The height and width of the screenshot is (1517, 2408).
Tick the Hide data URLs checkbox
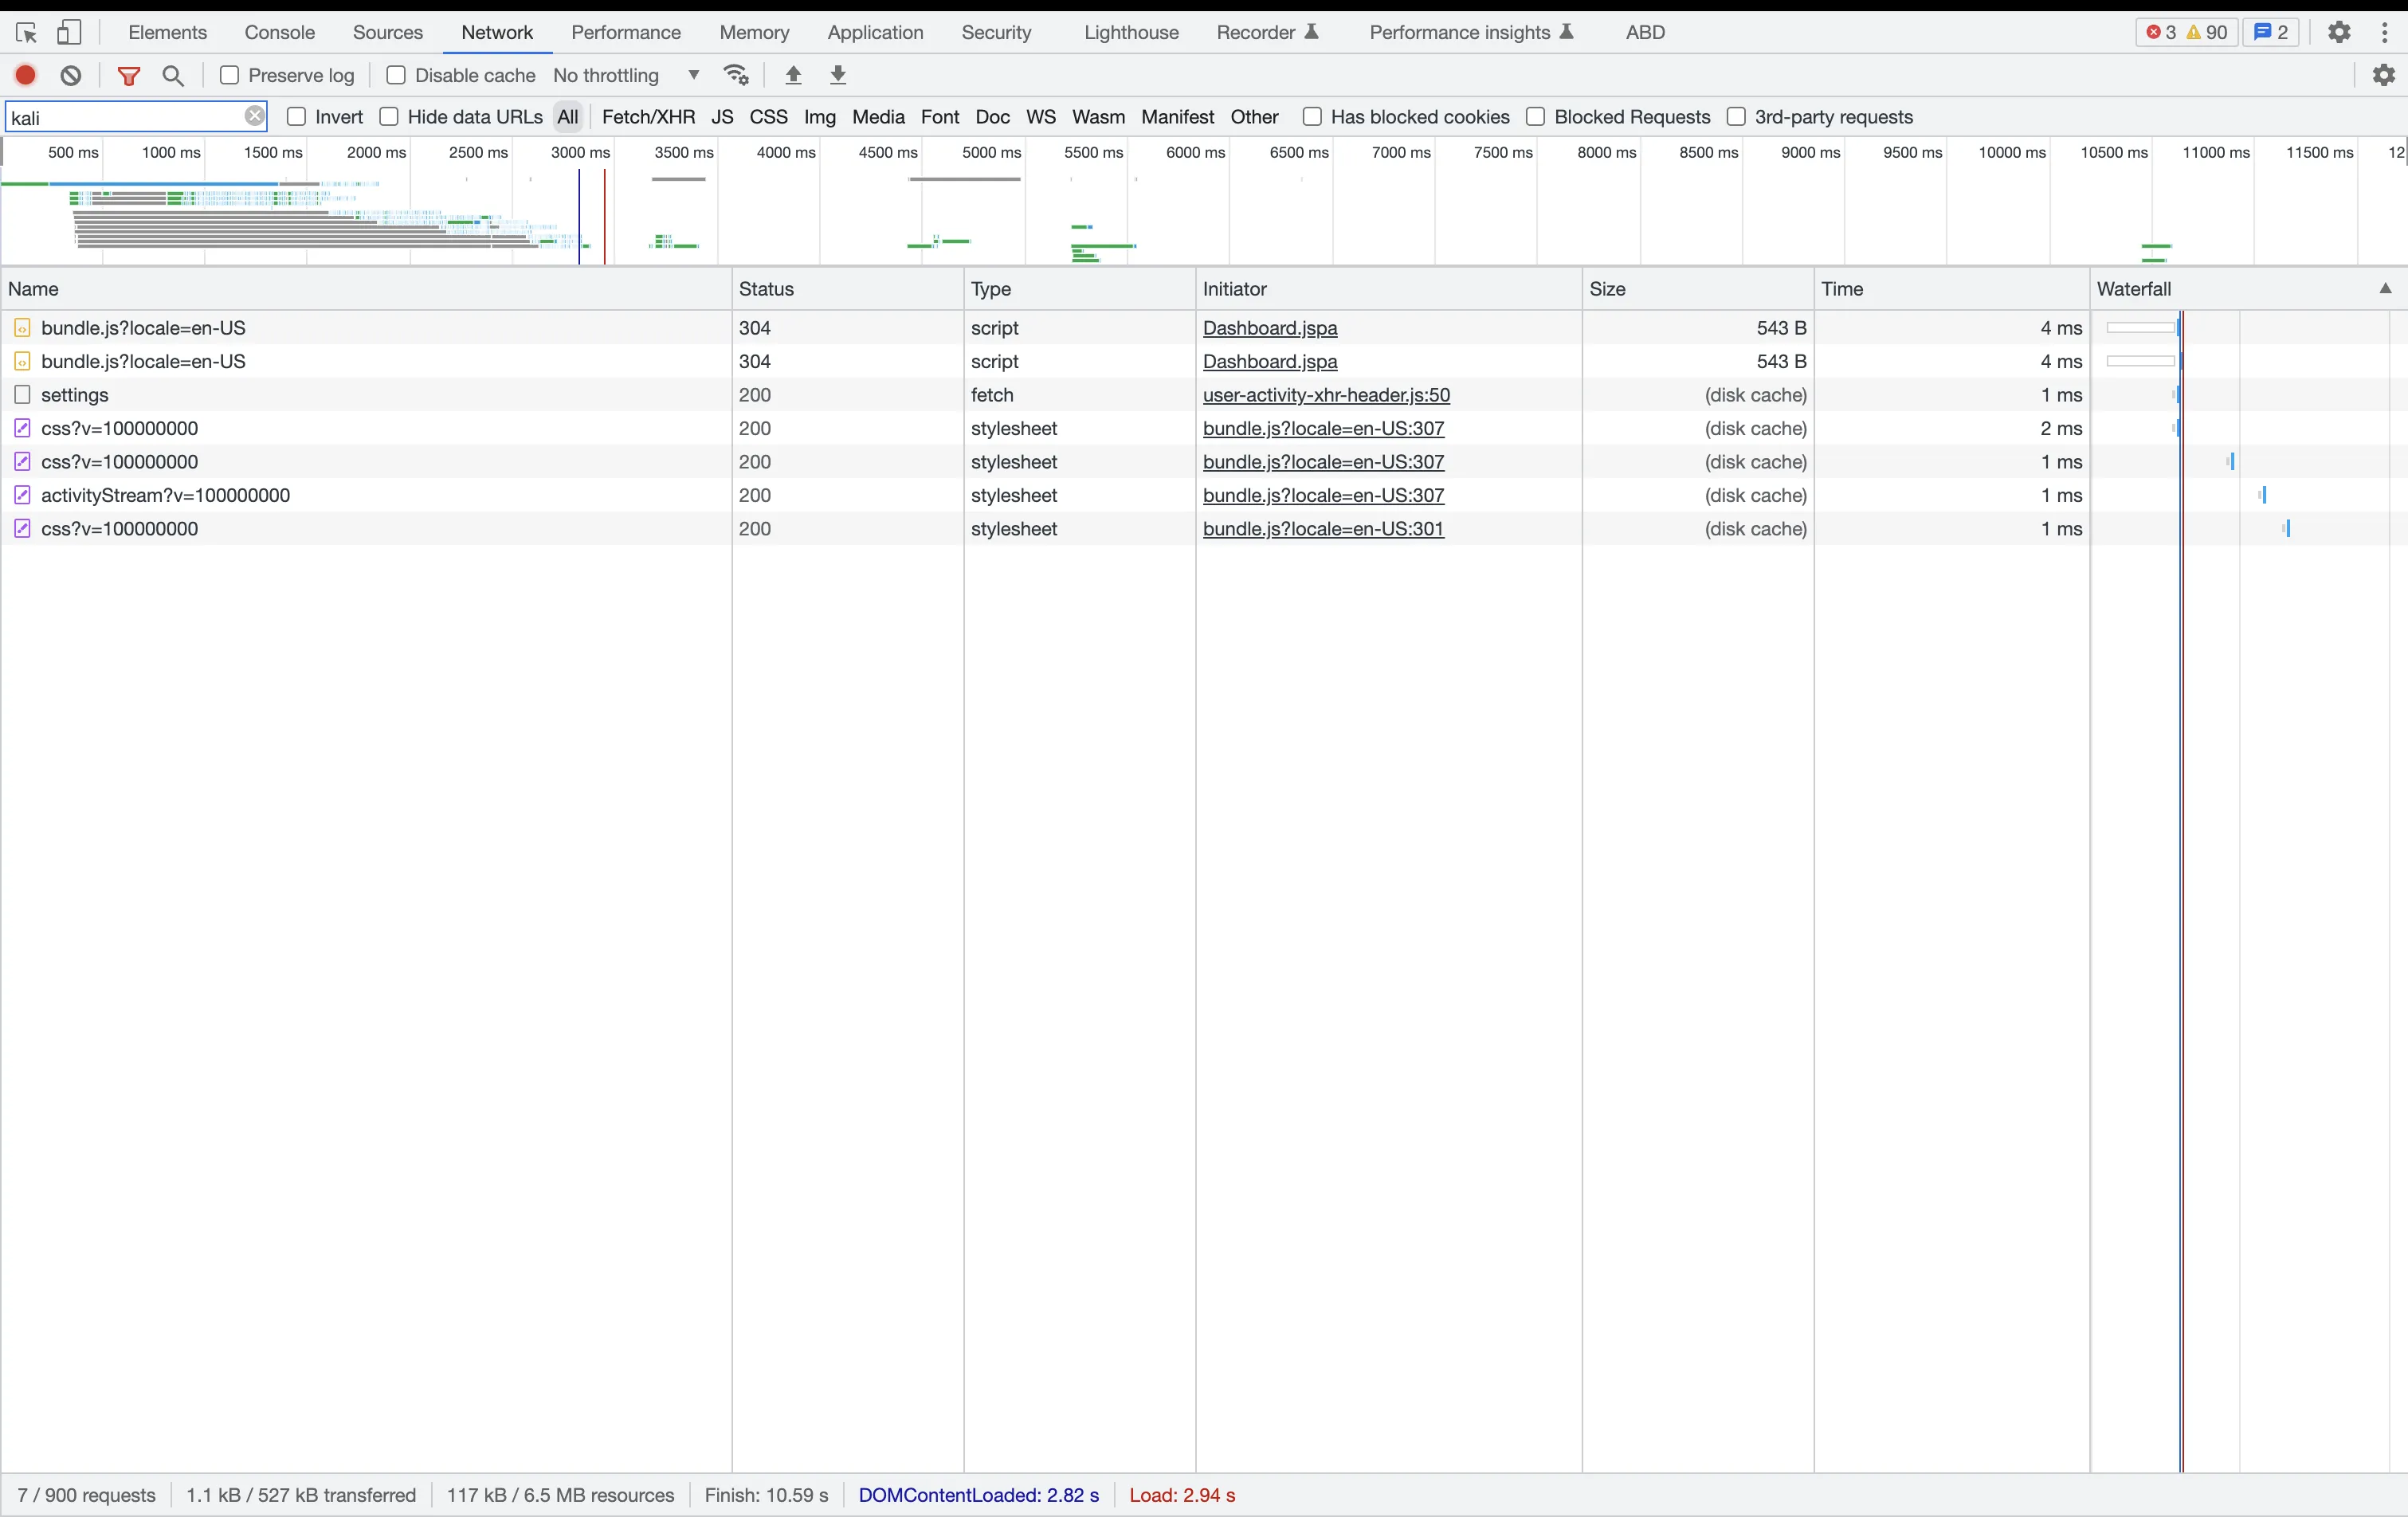pos(390,117)
